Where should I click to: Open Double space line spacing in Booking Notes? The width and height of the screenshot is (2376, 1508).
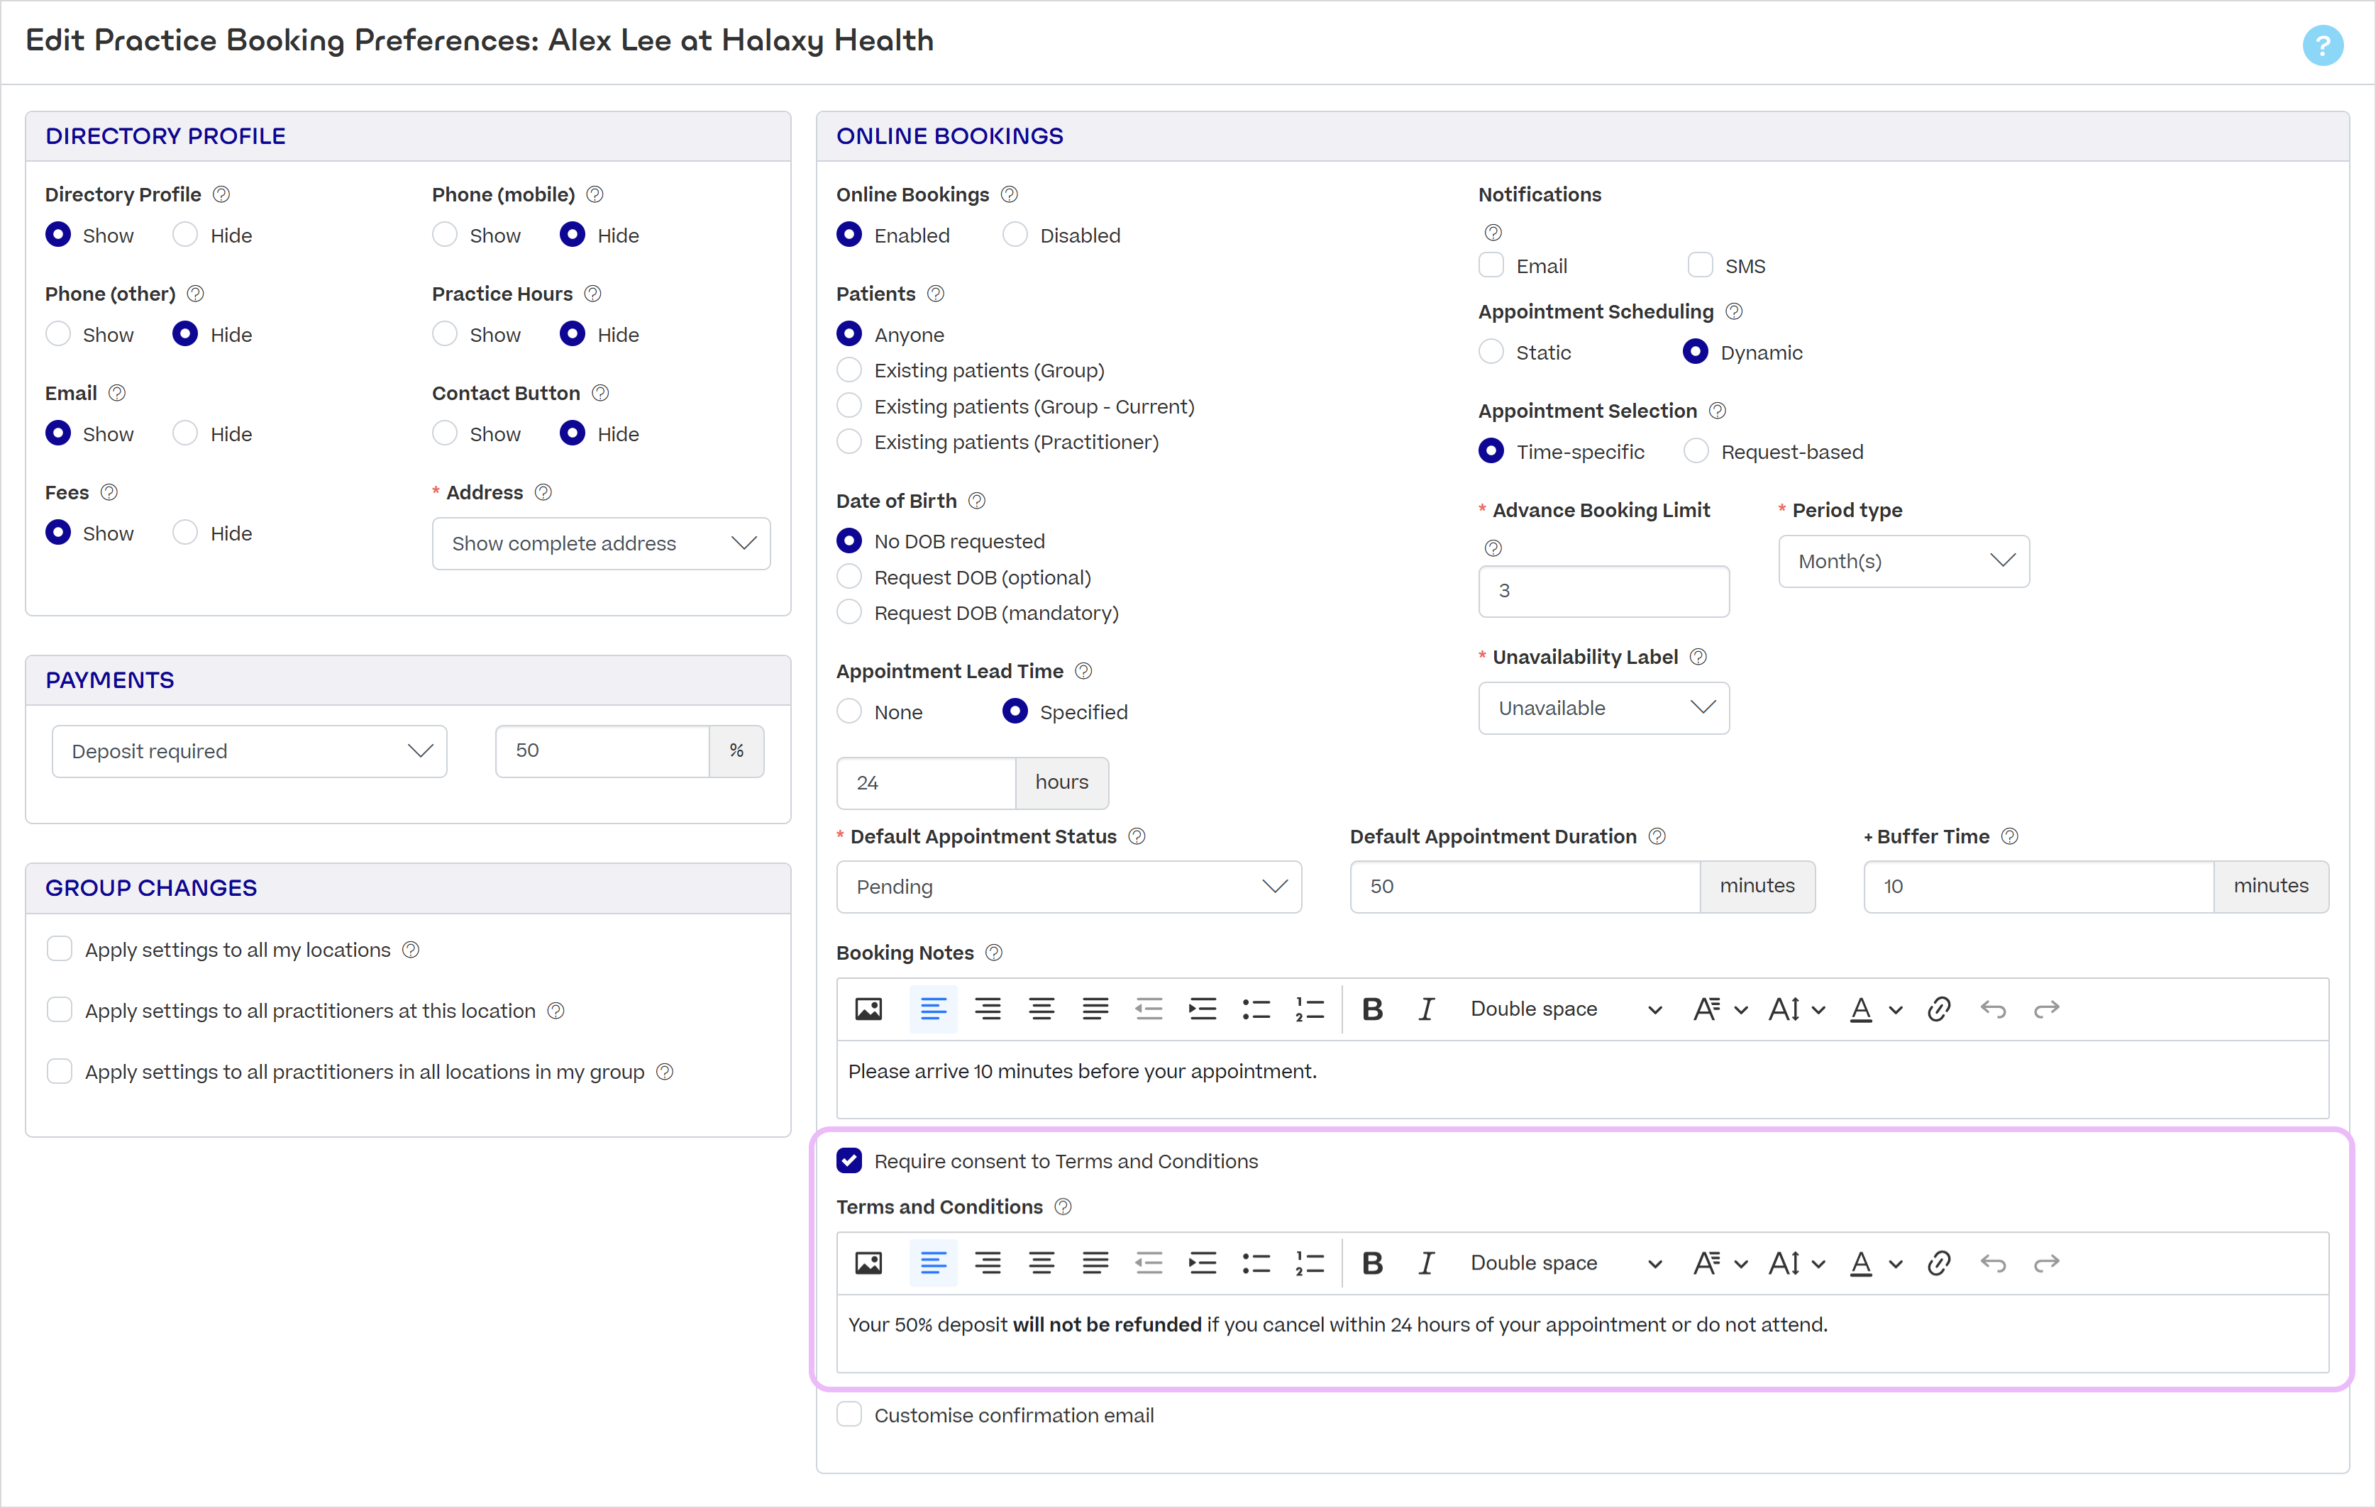point(1565,1009)
